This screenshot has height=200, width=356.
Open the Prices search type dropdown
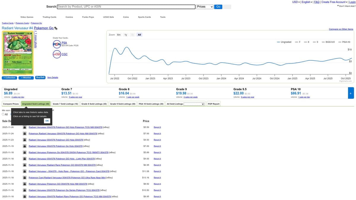[x=205, y=7]
